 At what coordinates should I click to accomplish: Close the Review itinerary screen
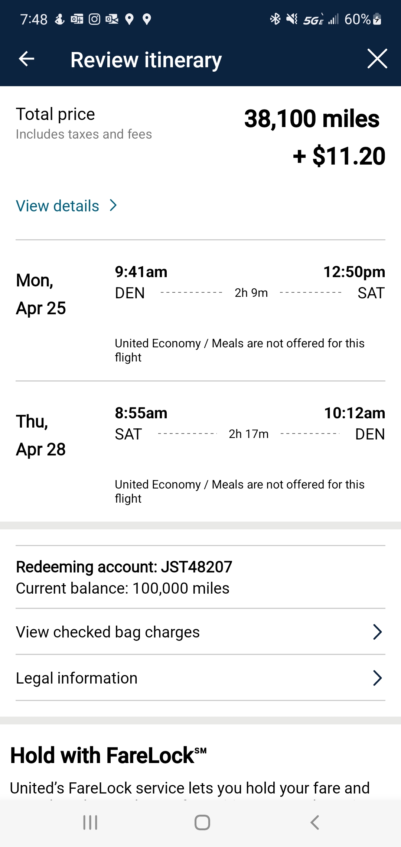click(x=377, y=59)
